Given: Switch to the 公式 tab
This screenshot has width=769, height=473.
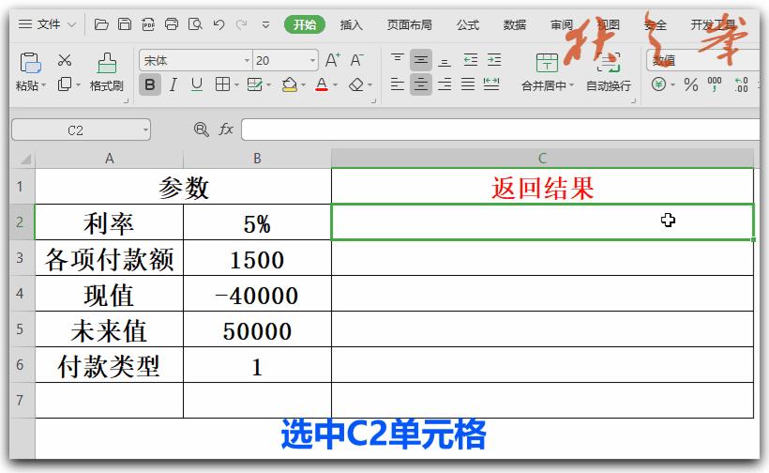Looking at the screenshot, I should [468, 24].
